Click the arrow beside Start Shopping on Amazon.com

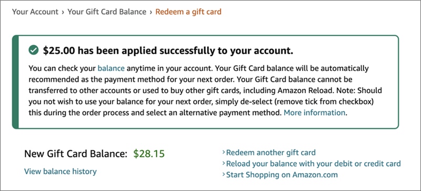click(x=224, y=175)
